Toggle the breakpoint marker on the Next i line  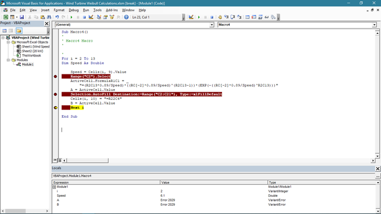55,108
